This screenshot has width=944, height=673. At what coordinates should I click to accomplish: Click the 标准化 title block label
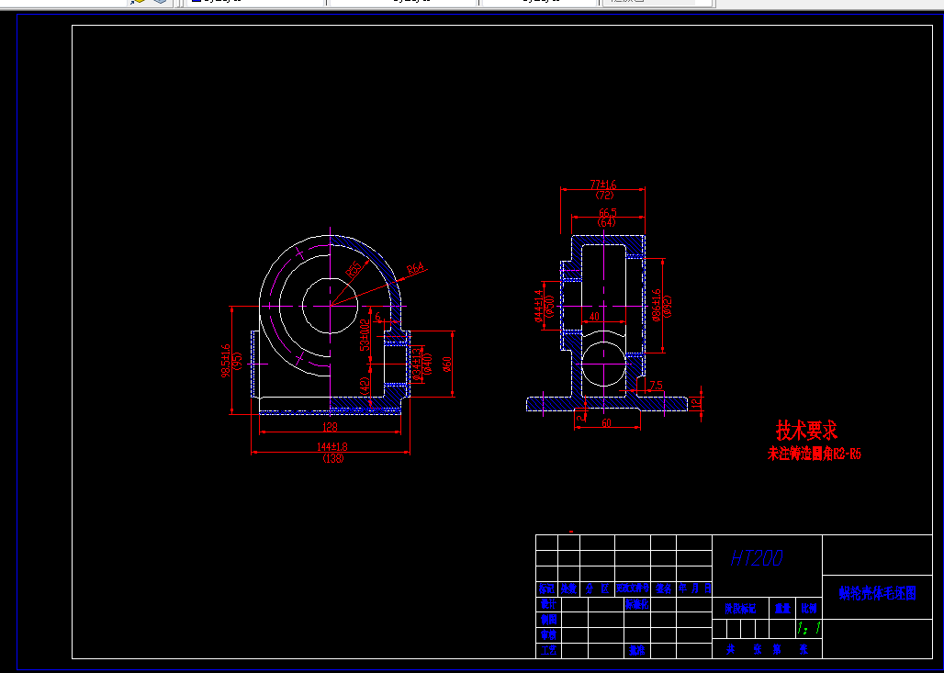click(x=637, y=604)
